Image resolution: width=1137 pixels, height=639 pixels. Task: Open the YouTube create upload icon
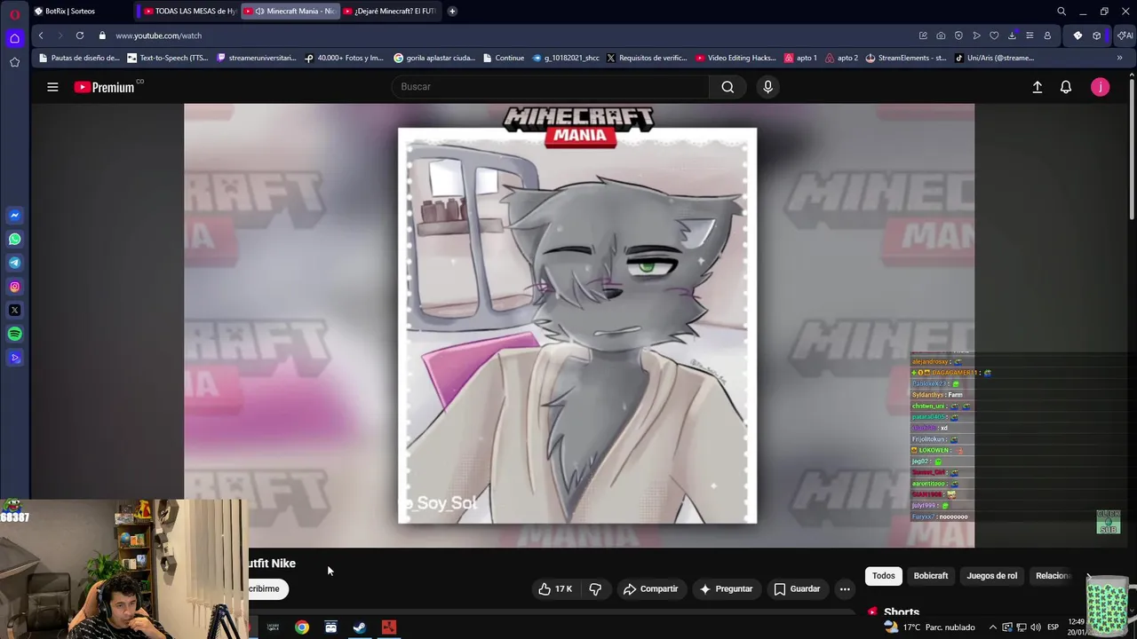click(1037, 87)
